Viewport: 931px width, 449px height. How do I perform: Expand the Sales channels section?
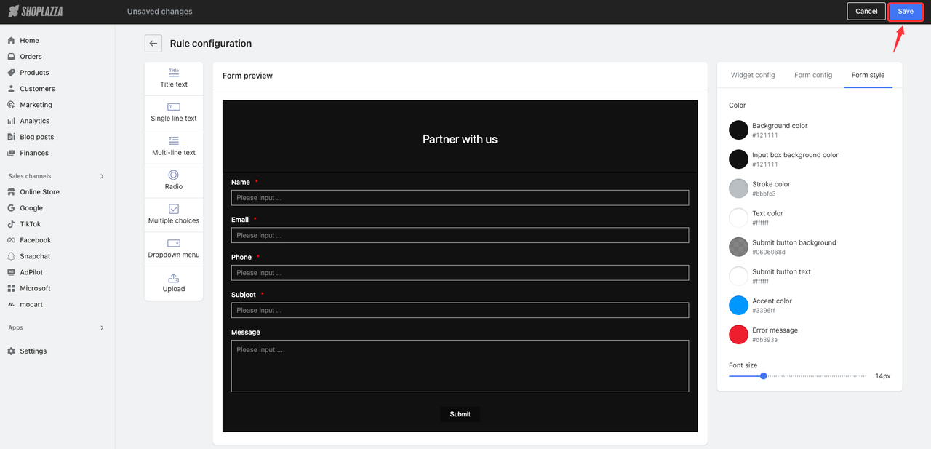click(x=102, y=176)
